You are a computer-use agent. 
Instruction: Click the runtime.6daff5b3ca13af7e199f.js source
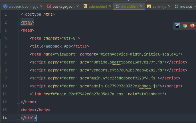click(127, 62)
